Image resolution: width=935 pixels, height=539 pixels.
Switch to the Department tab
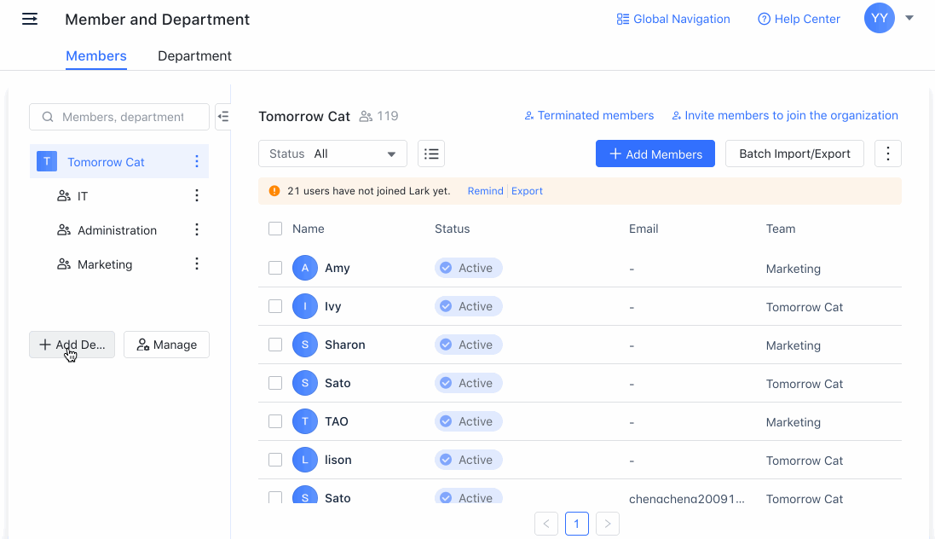point(194,56)
